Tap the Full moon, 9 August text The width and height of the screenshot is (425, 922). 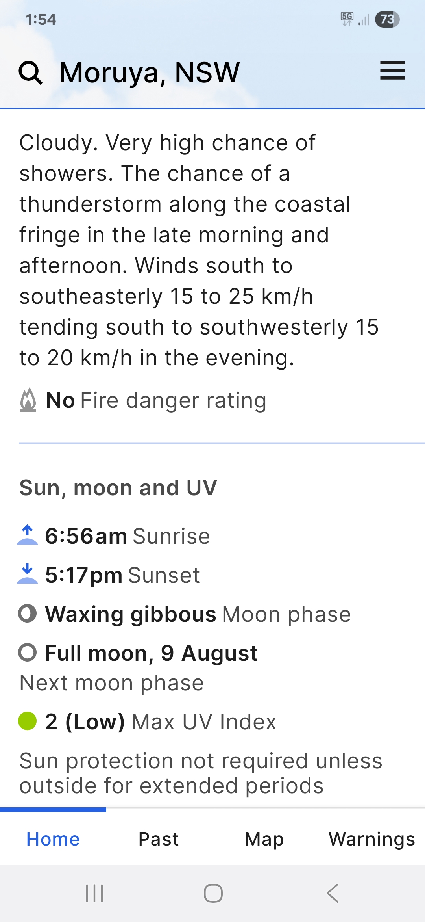(151, 653)
